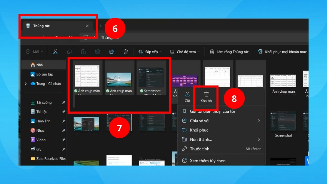Click the refresh icon beside the address bar
Viewport: 327px width, 184px height.
click(x=71, y=37)
